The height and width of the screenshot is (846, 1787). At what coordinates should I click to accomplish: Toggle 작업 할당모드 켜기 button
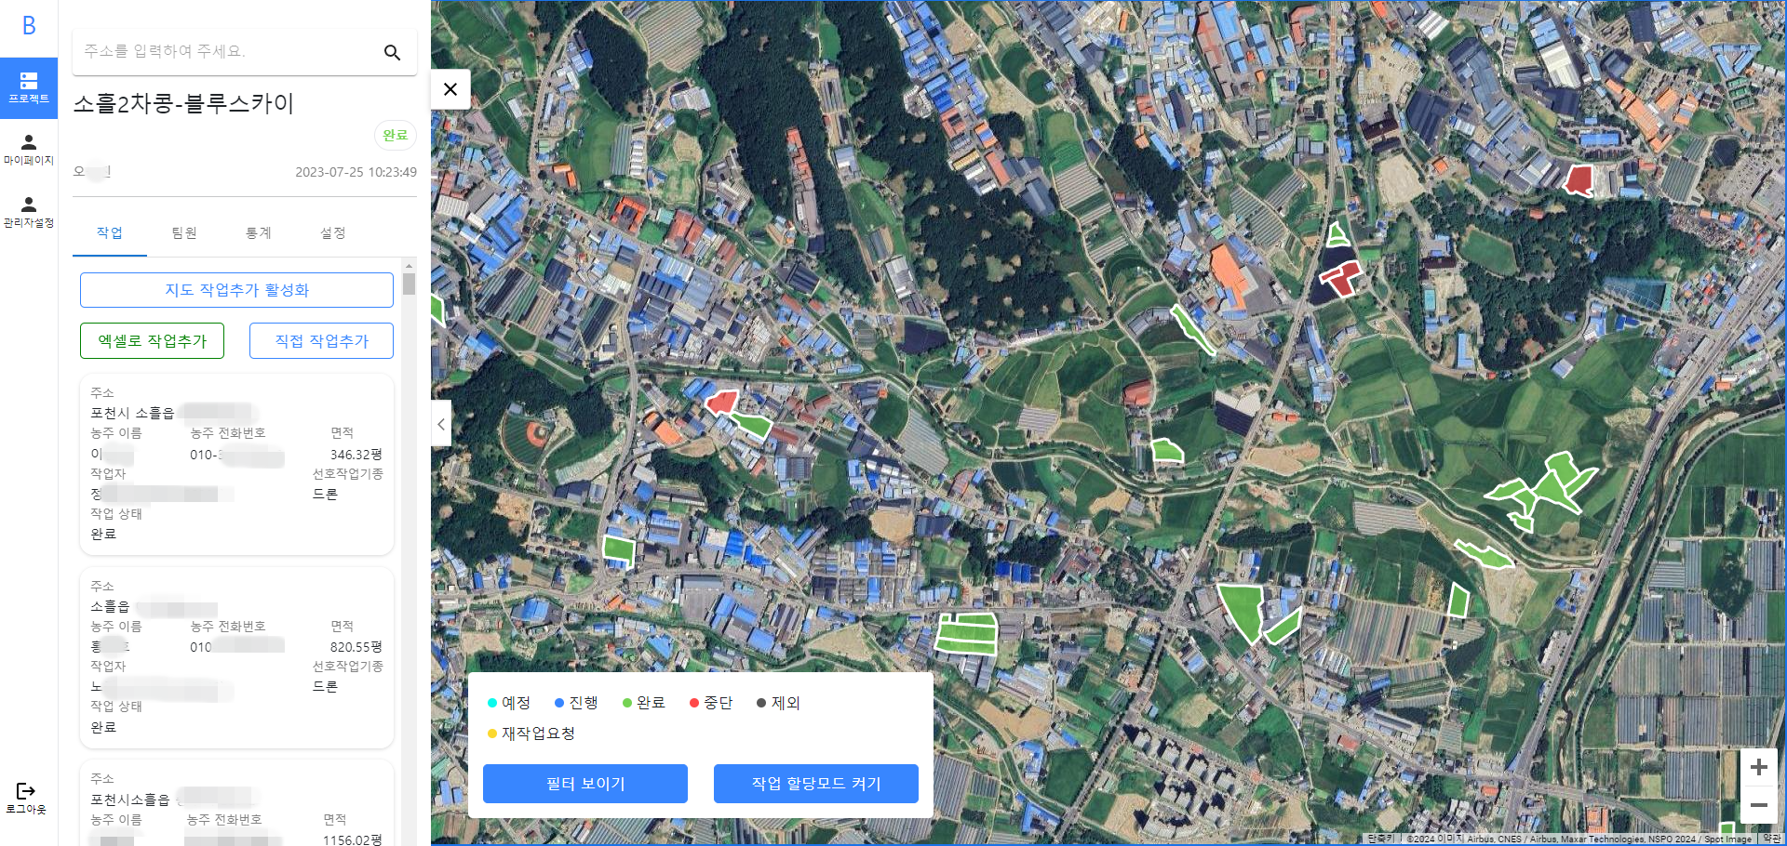click(816, 784)
